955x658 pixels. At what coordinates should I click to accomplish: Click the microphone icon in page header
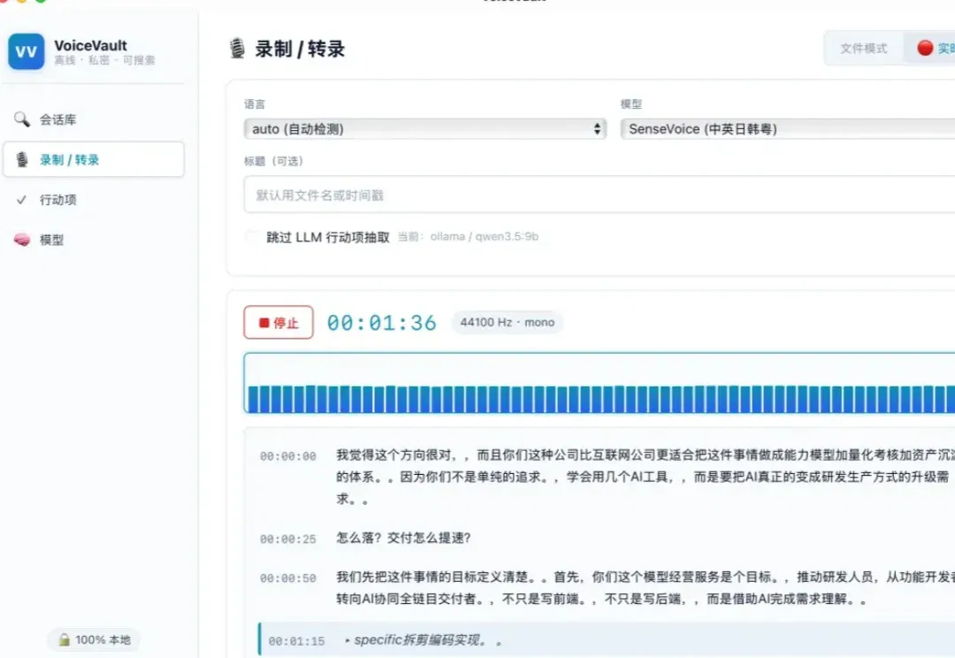click(237, 48)
